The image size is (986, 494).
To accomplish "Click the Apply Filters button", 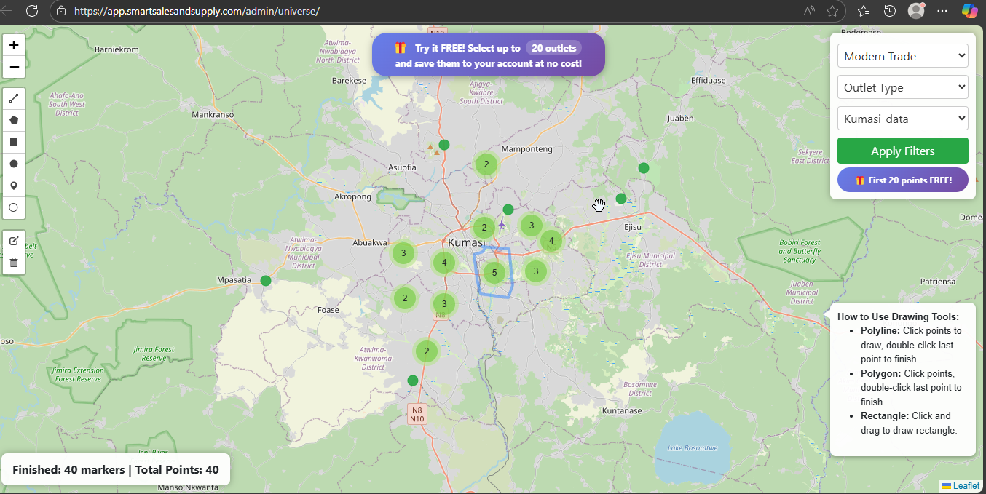I will [902, 151].
